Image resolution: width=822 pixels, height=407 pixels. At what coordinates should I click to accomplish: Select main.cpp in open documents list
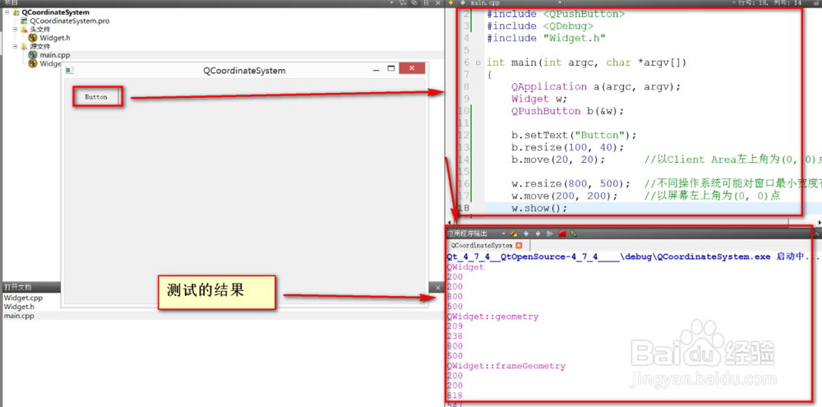(x=19, y=316)
